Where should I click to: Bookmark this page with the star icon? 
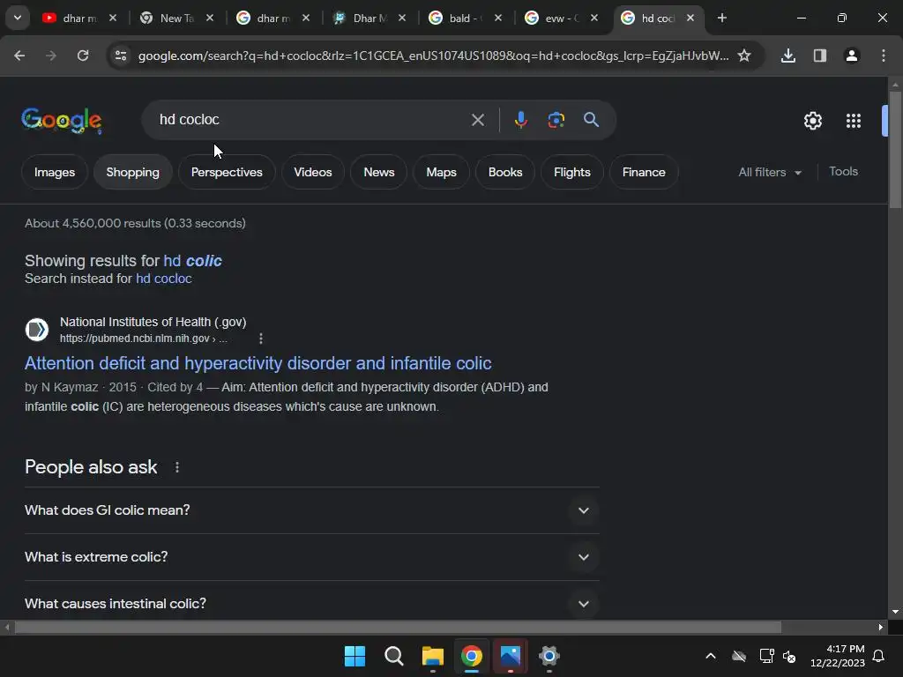(x=744, y=56)
